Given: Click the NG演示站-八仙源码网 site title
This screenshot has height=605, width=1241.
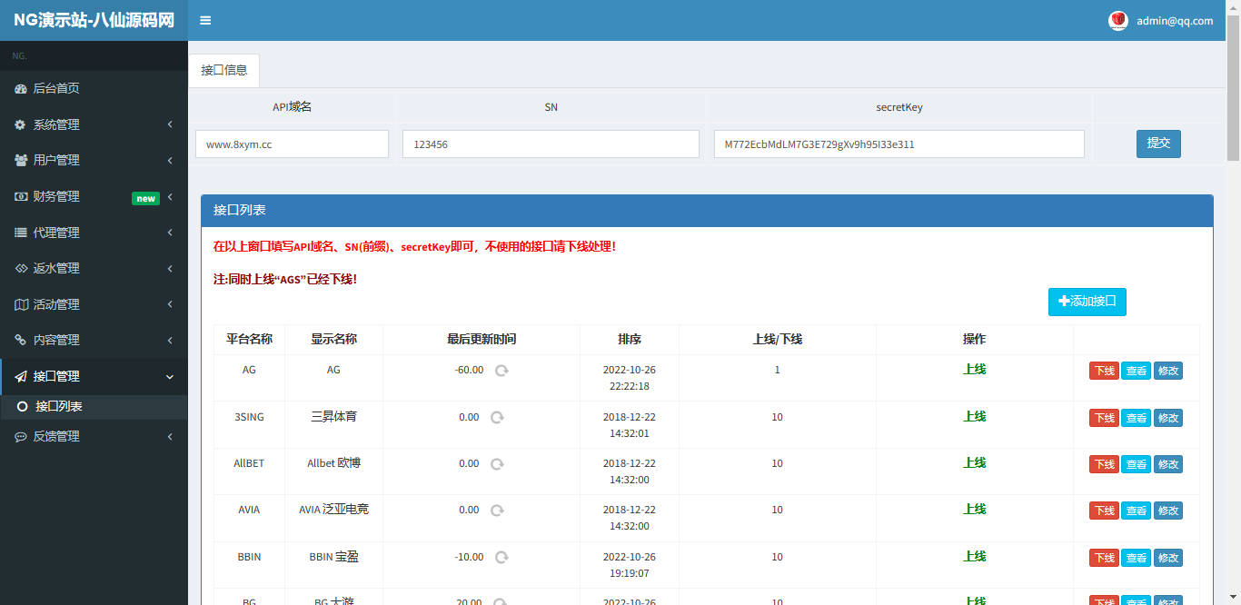Looking at the screenshot, I should 94,20.
